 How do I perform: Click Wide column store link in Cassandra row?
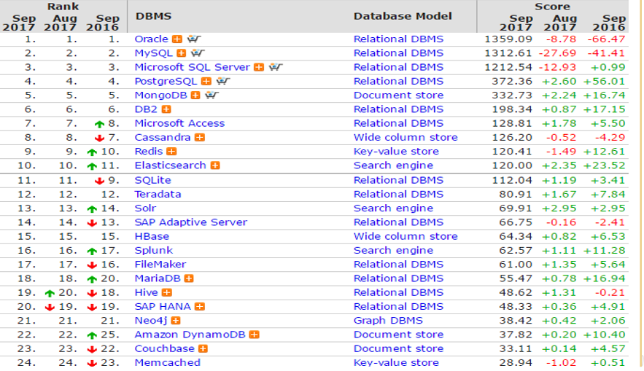pos(406,138)
